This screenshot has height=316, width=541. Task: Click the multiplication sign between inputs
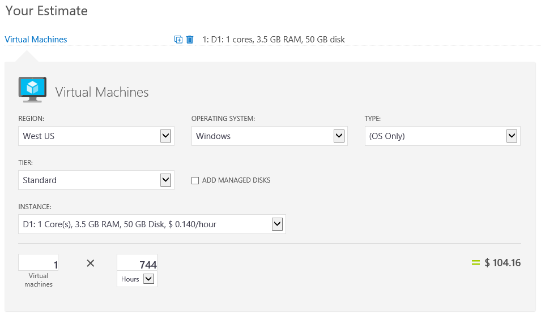pyautogui.click(x=91, y=263)
